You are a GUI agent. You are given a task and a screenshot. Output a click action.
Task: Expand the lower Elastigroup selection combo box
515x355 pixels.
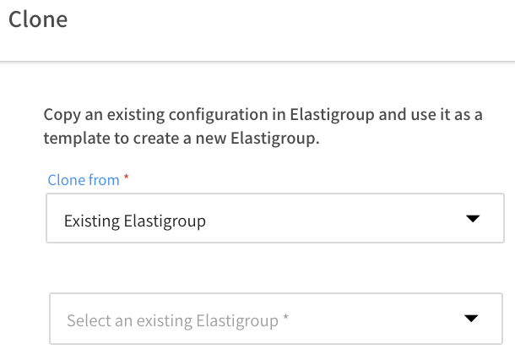coord(277,319)
